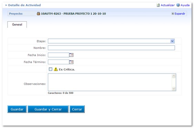Click the Etapa: label
Image resolution: width=194 pixels, height=128 pixels.
(41, 41)
